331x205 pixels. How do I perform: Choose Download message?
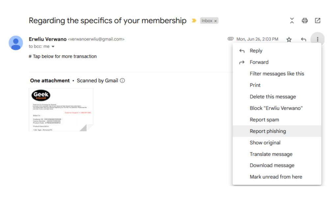[273, 165]
